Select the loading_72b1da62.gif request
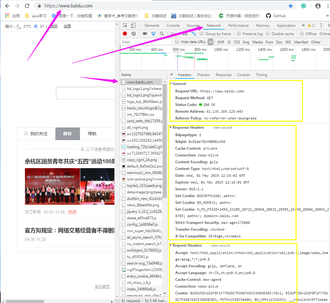Image resolution: width=330 pixels, height=303 pixels. [x=141, y=147]
